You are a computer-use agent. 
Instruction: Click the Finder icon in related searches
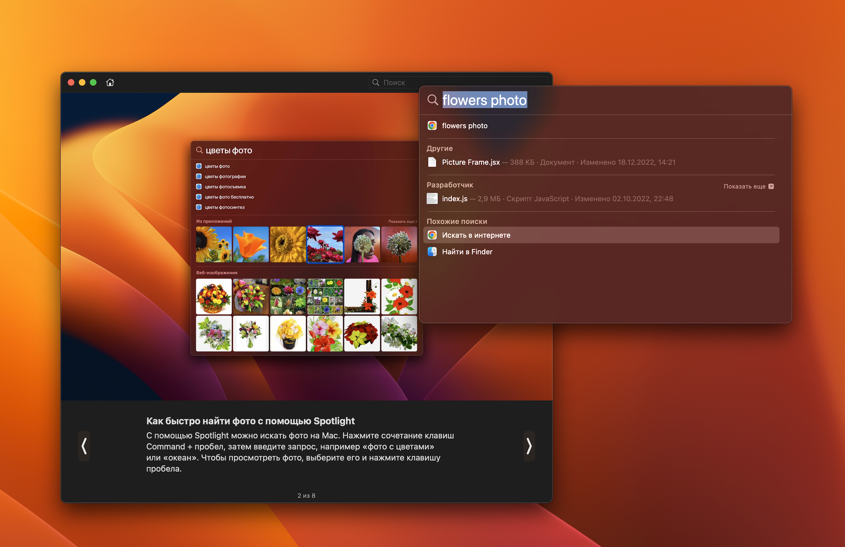(x=432, y=252)
